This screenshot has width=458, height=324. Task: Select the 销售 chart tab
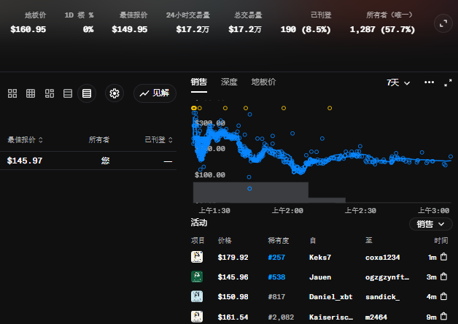(199, 82)
